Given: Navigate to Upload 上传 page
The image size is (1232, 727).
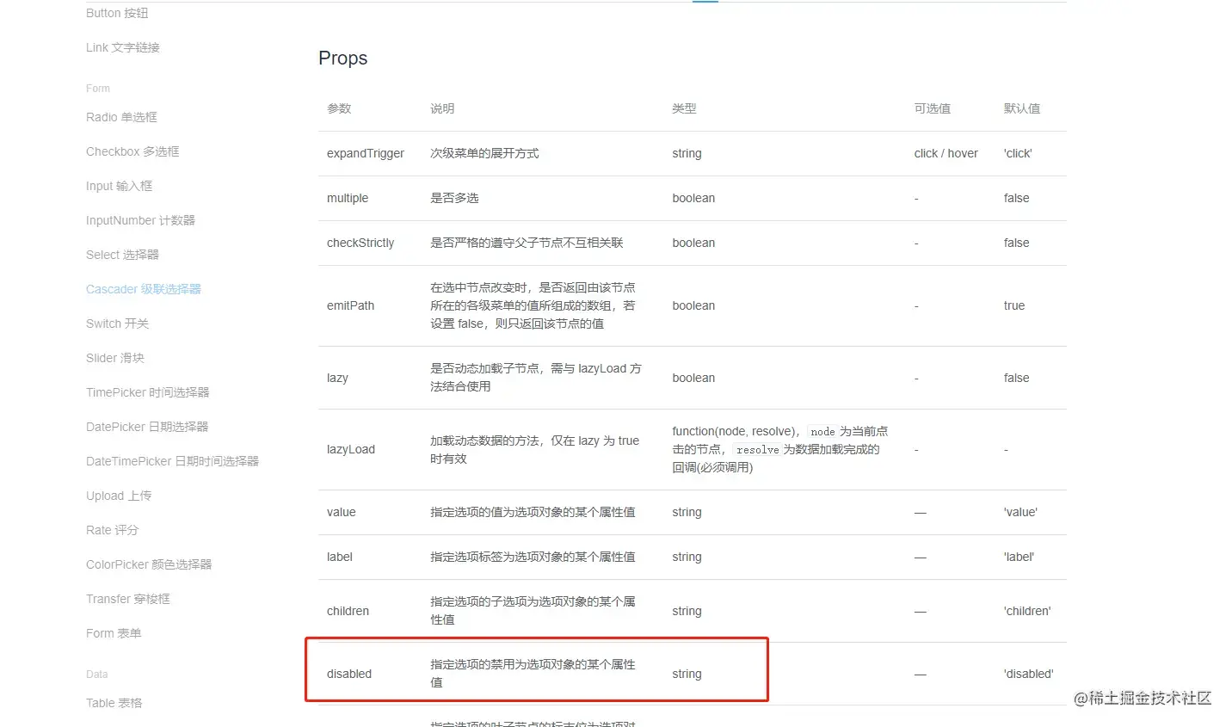Looking at the screenshot, I should coord(119,496).
